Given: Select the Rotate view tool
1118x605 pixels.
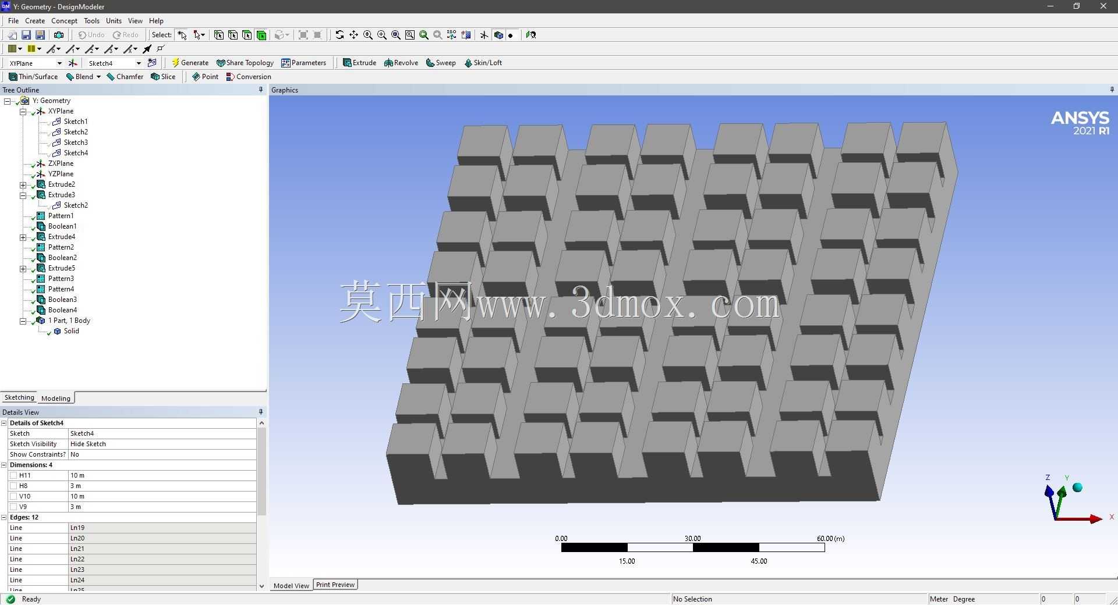Looking at the screenshot, I should 339,35.
